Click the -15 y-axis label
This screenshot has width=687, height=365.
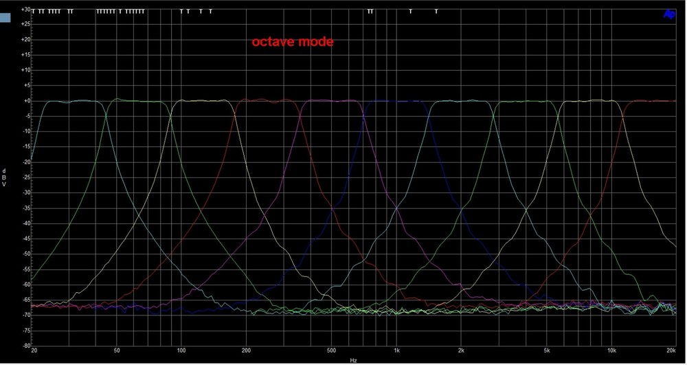[26, 147]
